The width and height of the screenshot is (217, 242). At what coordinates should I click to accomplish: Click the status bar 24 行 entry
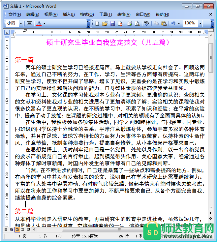tap(124, 236)
